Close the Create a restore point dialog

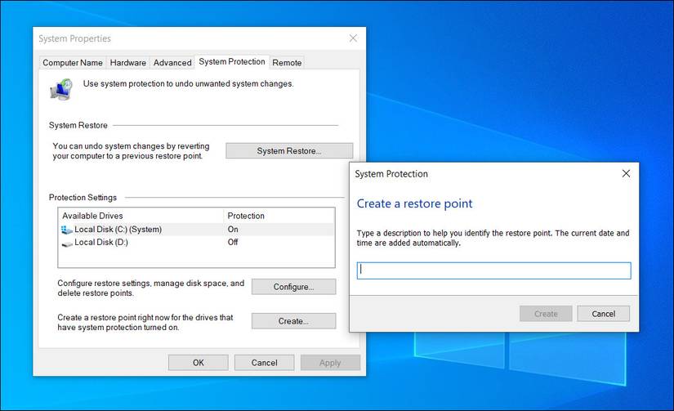coord(626,174)
